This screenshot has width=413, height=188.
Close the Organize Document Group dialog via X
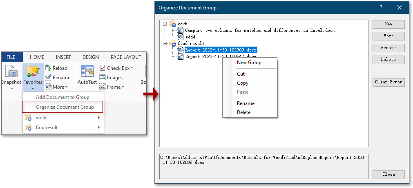click(400, 8)
